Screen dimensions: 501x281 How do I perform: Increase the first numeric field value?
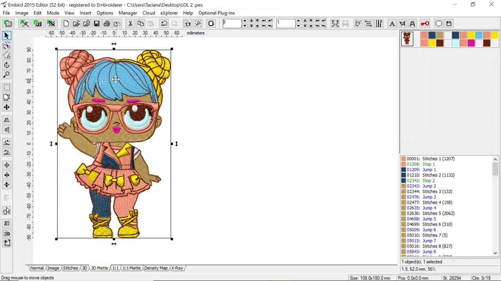pos(245,21)
